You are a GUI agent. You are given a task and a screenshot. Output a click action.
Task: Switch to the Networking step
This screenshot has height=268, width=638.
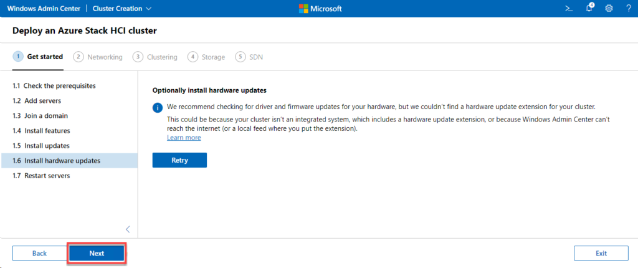[98, 57]
